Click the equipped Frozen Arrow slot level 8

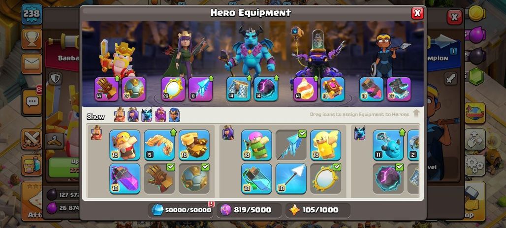coord(200,89)
